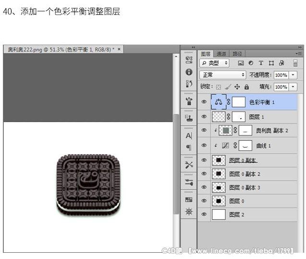306x259 pixels.
Task: Select the 图层 0 layer thumbnail
Action: point(219,201)
